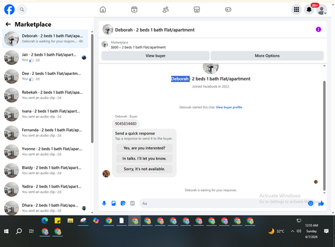Click the Windows Start button
This screenshot has width=335, height=247.
(6, 232)
